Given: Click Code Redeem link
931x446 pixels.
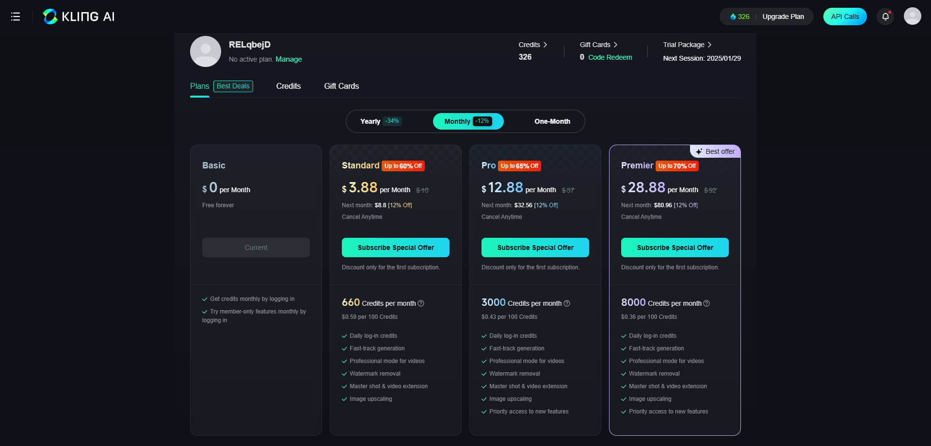Looking at the screenshot, I should click(610, 57).
